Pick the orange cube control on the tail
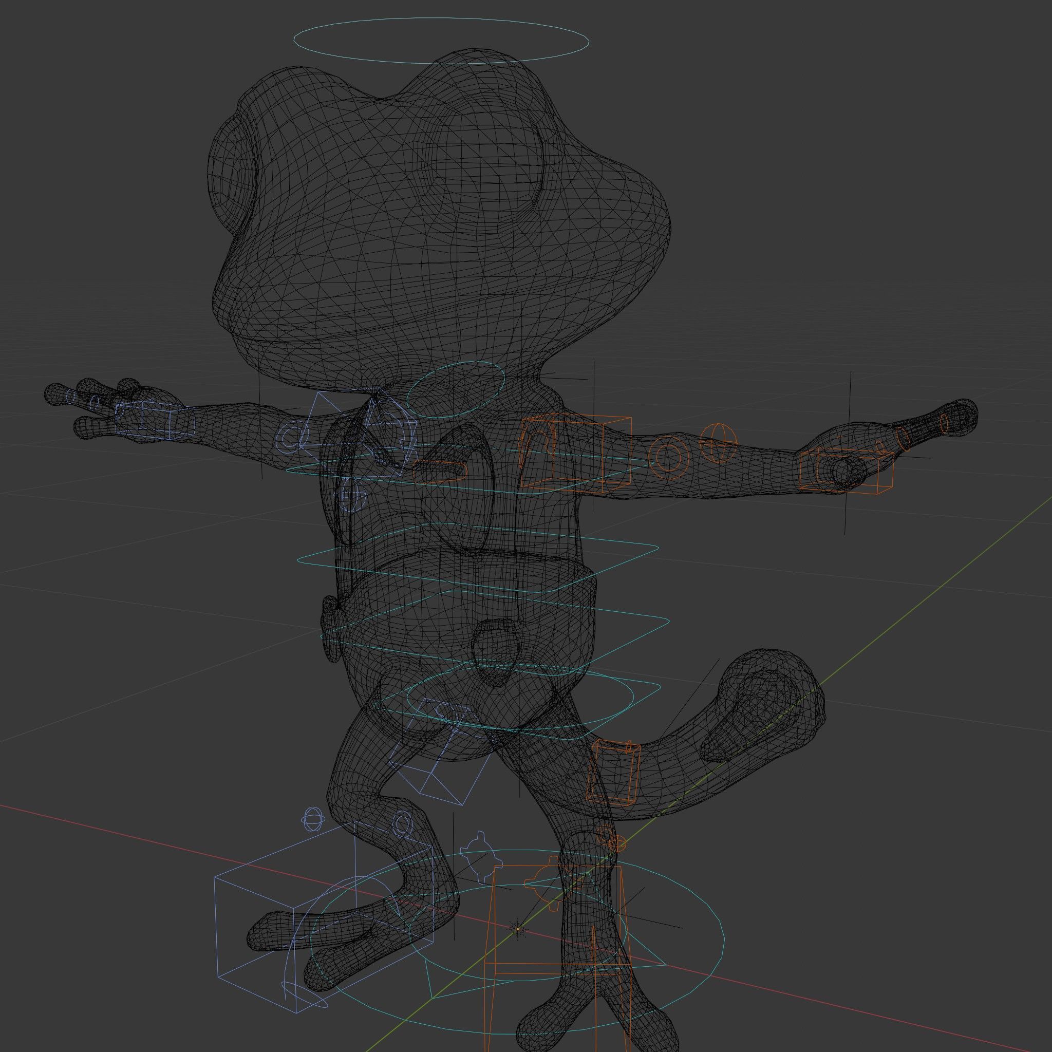The width and height of the screenshot is (1052, 1052). [x=613, y=773]
